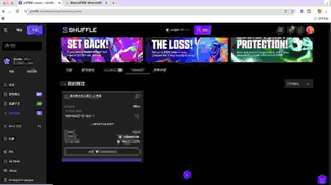Expand the filter dropdown beside 我的賭注
Screen dimensions: 331x185
299,84
